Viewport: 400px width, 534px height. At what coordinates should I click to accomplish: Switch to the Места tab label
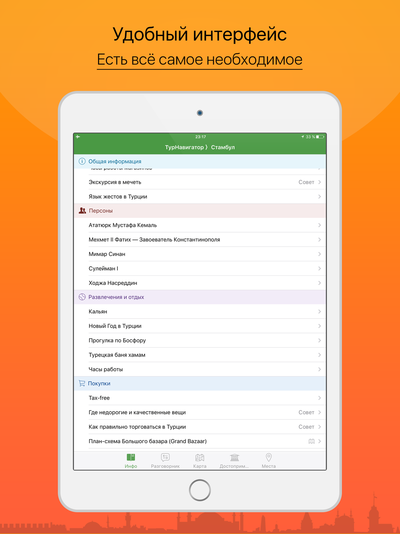[x=269, y=466]
